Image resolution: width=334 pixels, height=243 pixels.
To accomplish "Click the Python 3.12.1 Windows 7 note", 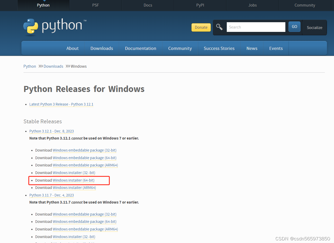I will click(84, 138).
